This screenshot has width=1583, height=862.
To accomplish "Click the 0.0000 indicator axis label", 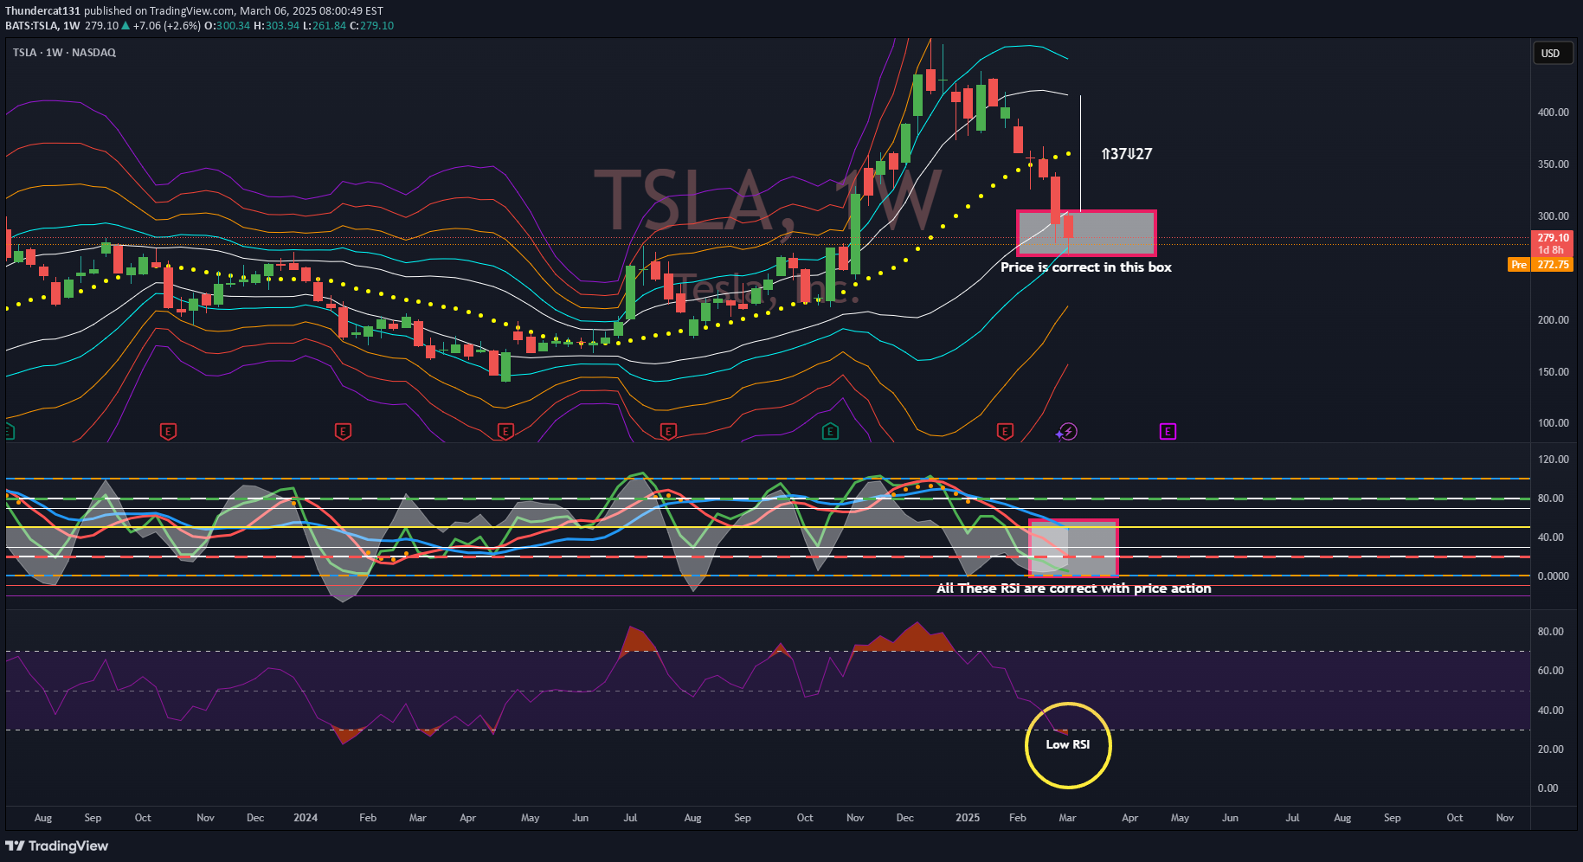I will coord(1553,576).
